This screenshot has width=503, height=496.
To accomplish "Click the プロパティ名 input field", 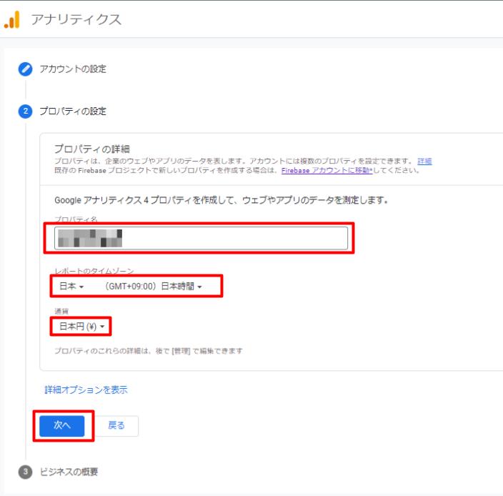I will [201, 238].
